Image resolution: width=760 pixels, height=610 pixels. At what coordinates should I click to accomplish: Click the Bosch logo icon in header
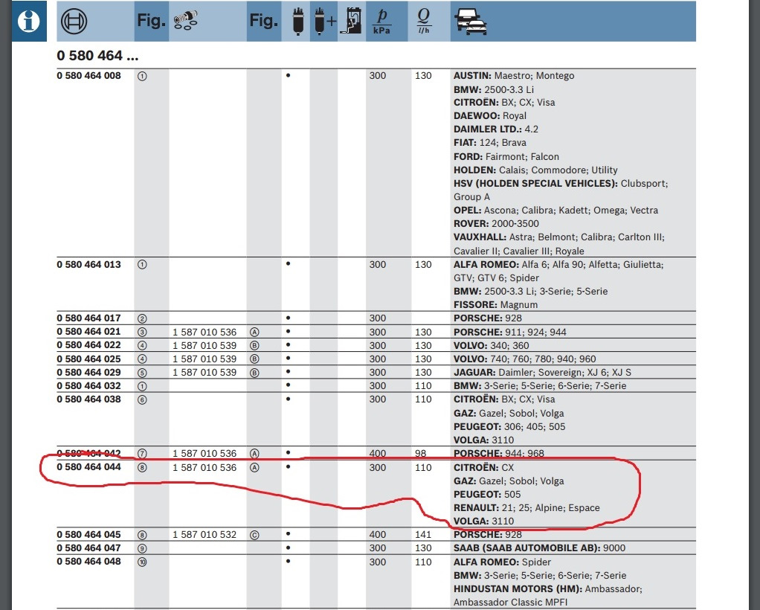pyautogui.click(x=74, y=22)
